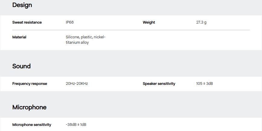Click the 105 ± 3dB value
The width and height of the screenshot is (262, 131).
click(x=205, y=84)
